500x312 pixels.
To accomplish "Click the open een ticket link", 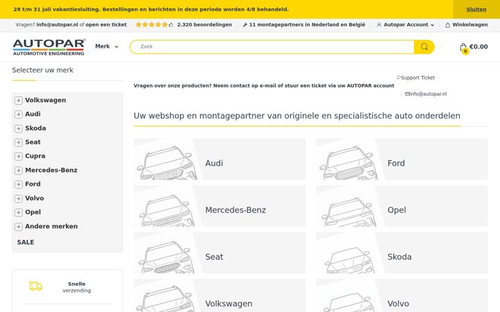I will [x=106, y=24].
